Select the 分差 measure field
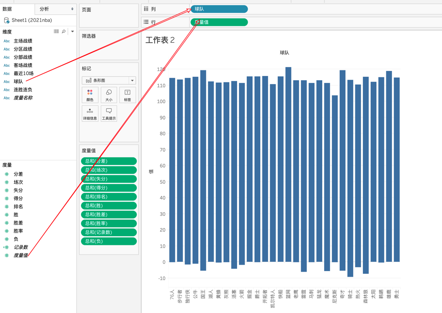The height and width of the screenshot is (313, 442). (18, 174)
